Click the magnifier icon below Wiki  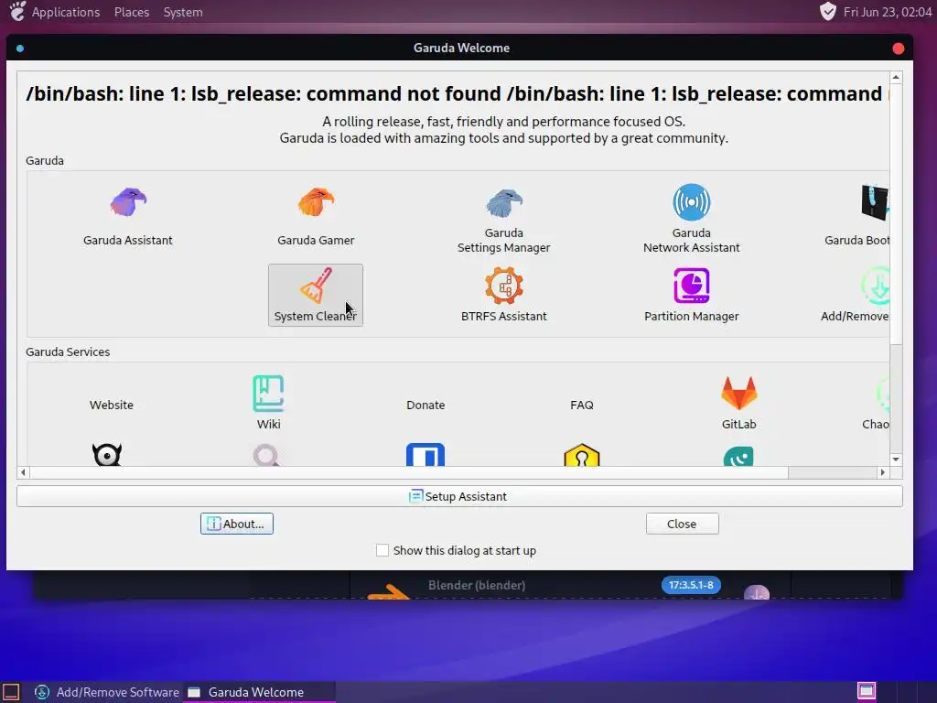pyautogui.click(x=266, y=455)
